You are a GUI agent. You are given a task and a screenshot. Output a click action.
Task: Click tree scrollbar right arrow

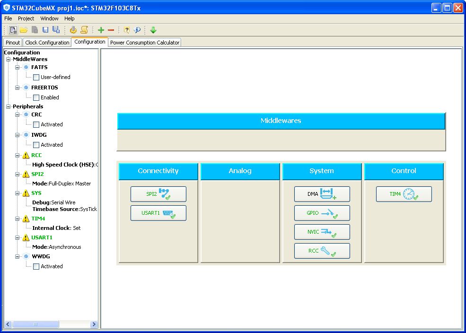94,324
